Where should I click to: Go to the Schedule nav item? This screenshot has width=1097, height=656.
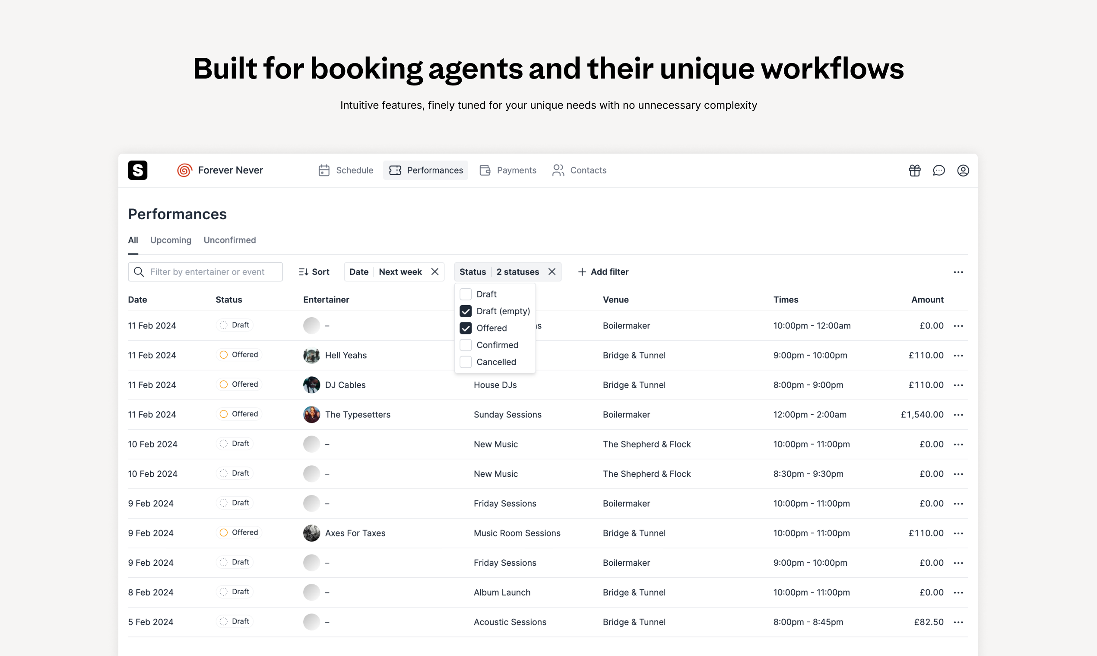click(x=346, y=170)
